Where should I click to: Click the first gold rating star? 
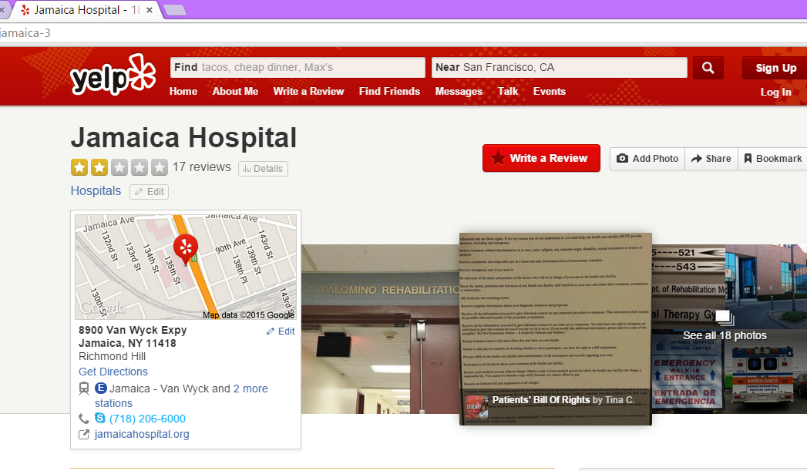(79, 167)
